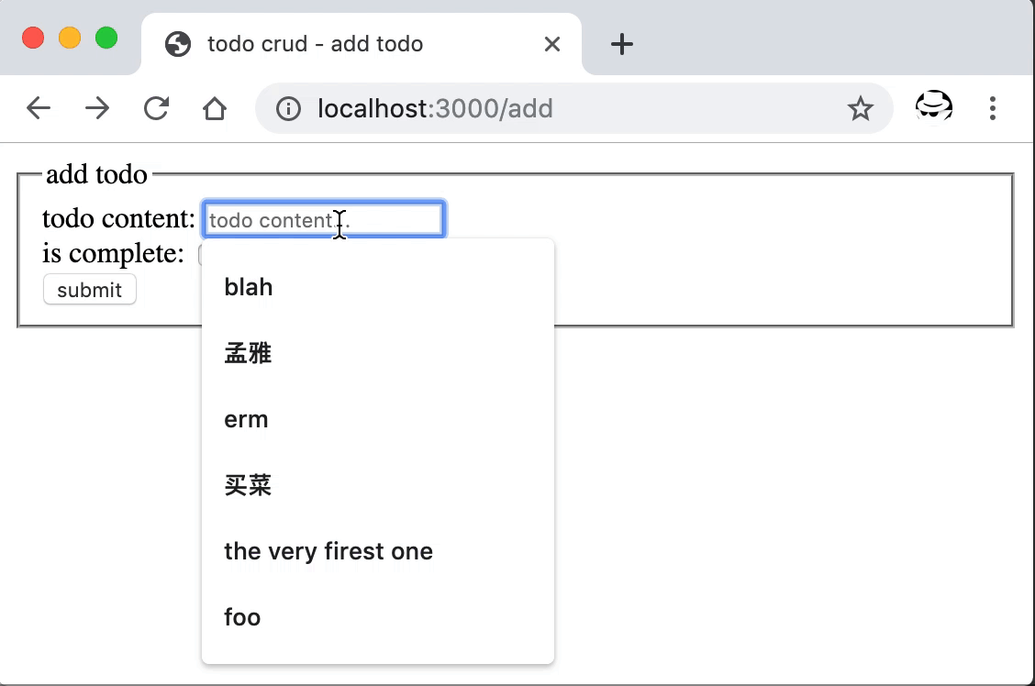
Task: Pick 'erm' from the suggestion list
Action: point(377,419)
